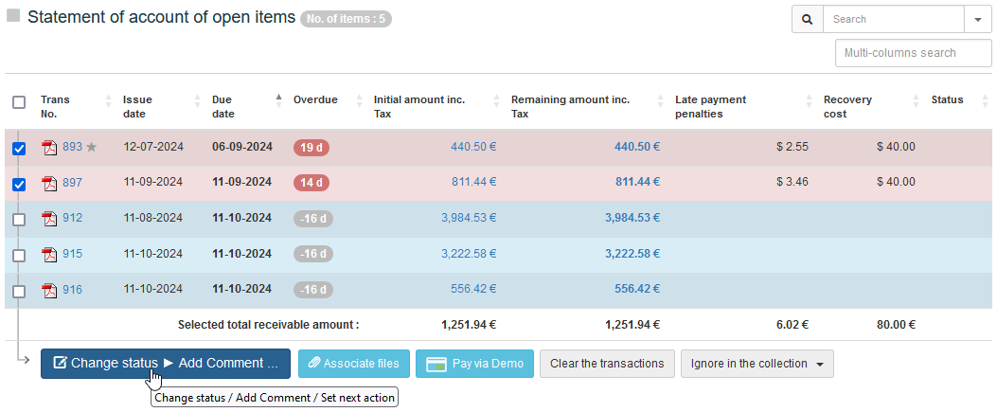This screenshot has height=412, width=997.
Task: Uncheck the checkbox for transaction 893
Action: 19,149
